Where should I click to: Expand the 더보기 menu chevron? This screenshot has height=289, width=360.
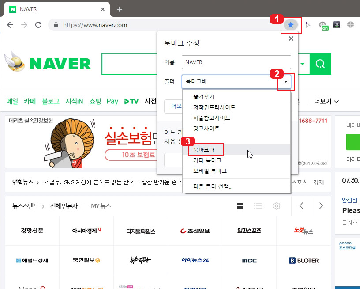[x=336, y=102]
